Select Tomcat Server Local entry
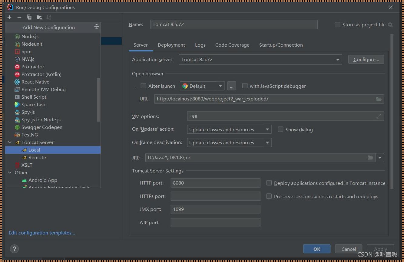The height and width of the screenshot is (262, 404). (x=53, y=150)
